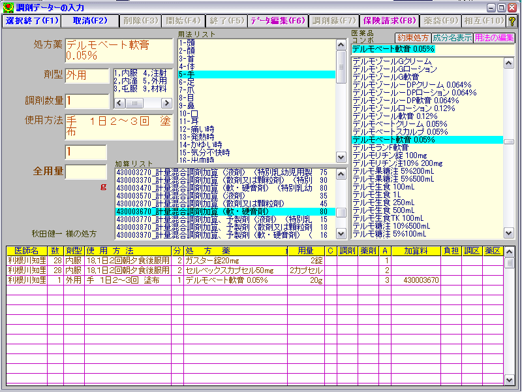Click the 剤型 input field
Screen dimensions: 522x392
point(87,76)
